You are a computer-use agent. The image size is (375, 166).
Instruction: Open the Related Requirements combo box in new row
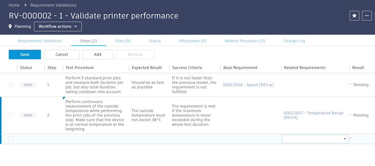point(315,139)
